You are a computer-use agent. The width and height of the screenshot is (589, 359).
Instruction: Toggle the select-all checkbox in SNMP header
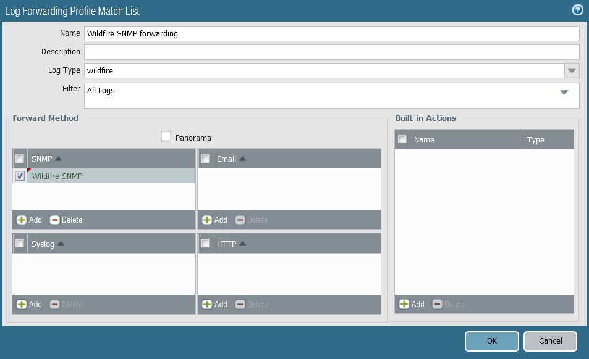coord(19,158)
